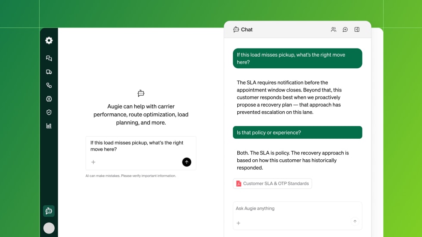Start a new chat with the plus bubble icon

tap(345, 30)
